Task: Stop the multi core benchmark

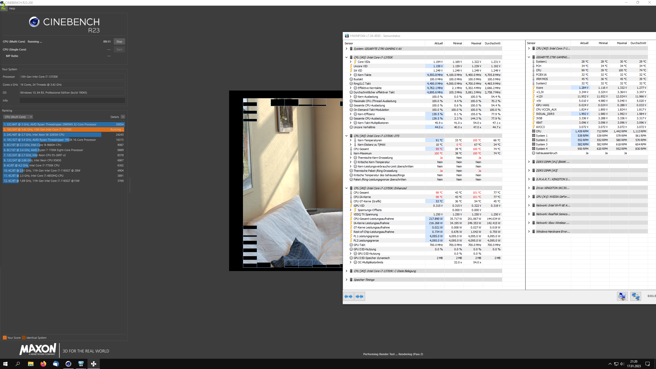Action: 119,42
